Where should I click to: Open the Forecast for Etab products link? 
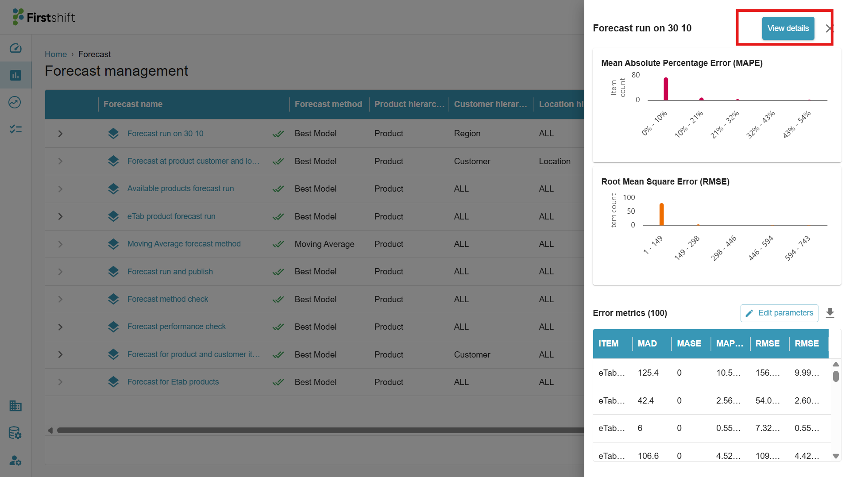[173, 382]
